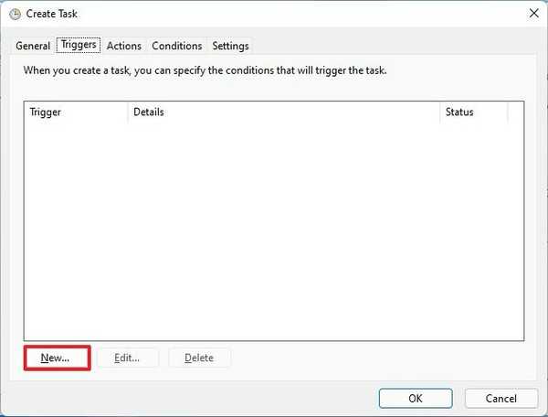Confirm with the OK button

[x=416, y=398]
